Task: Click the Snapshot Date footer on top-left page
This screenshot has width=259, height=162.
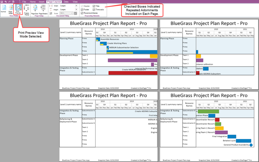Action: pos(108,88)
